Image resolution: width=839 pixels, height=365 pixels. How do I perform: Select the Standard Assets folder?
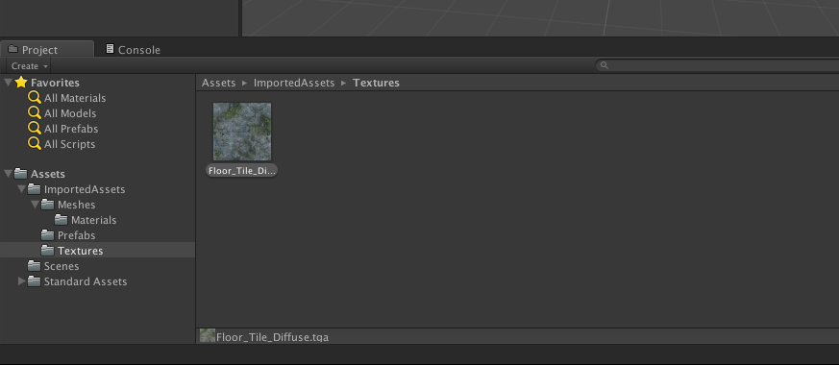point(86,281)
